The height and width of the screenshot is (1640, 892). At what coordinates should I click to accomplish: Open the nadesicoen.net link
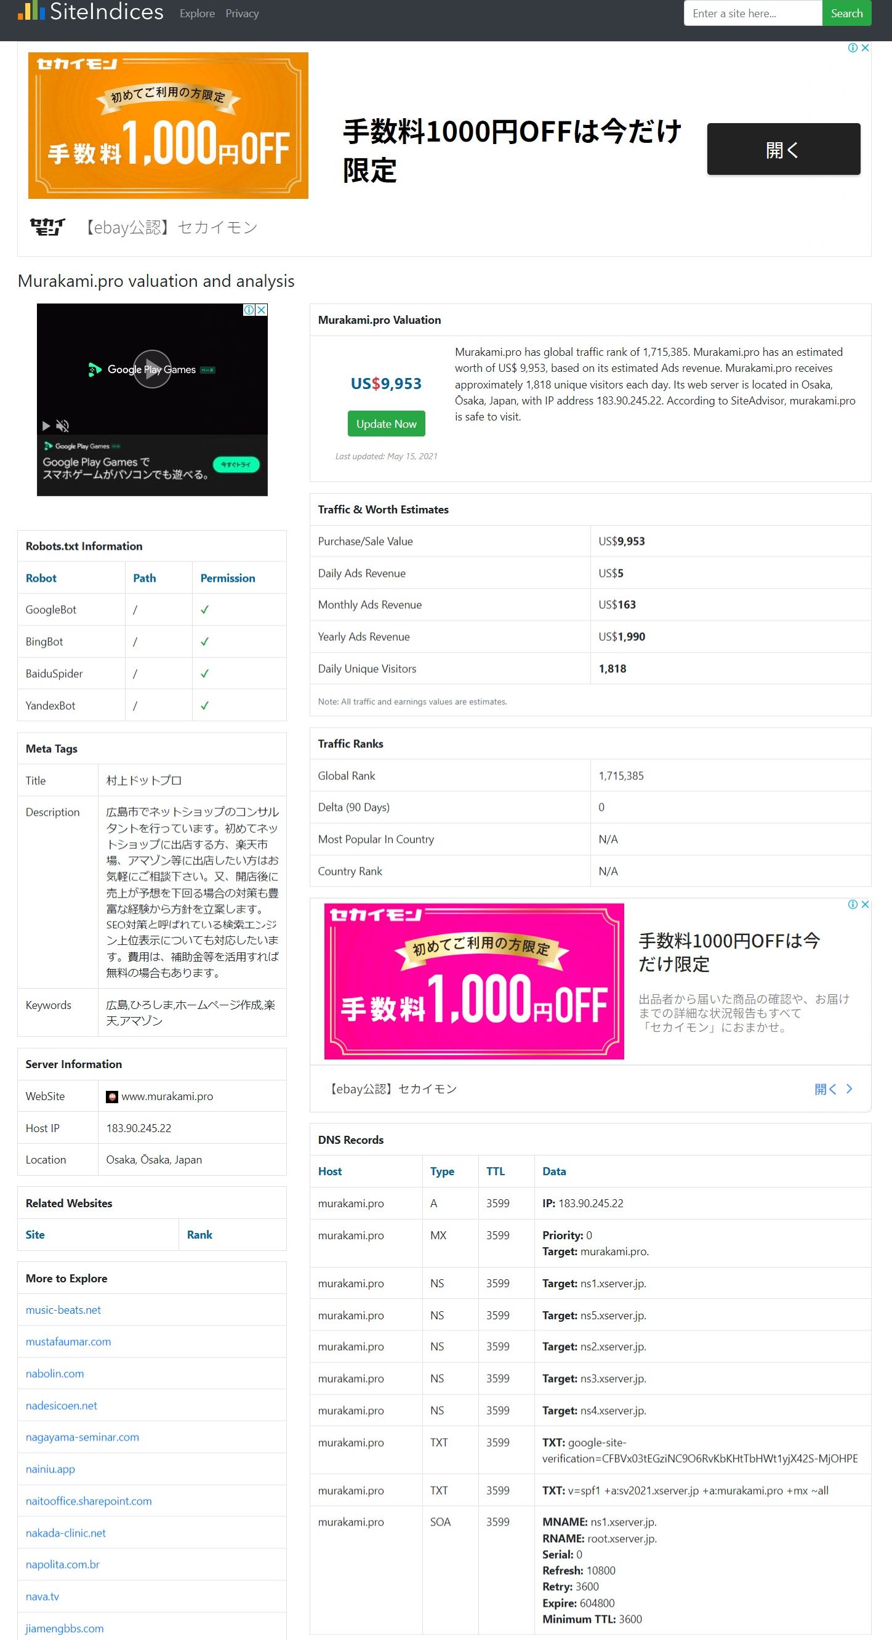click(x=61, y=1405)
